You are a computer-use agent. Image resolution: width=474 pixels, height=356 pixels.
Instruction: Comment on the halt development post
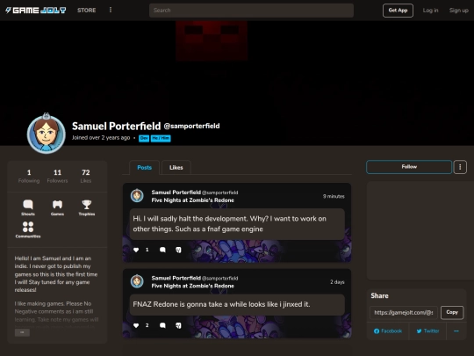[x=162, y=250]
